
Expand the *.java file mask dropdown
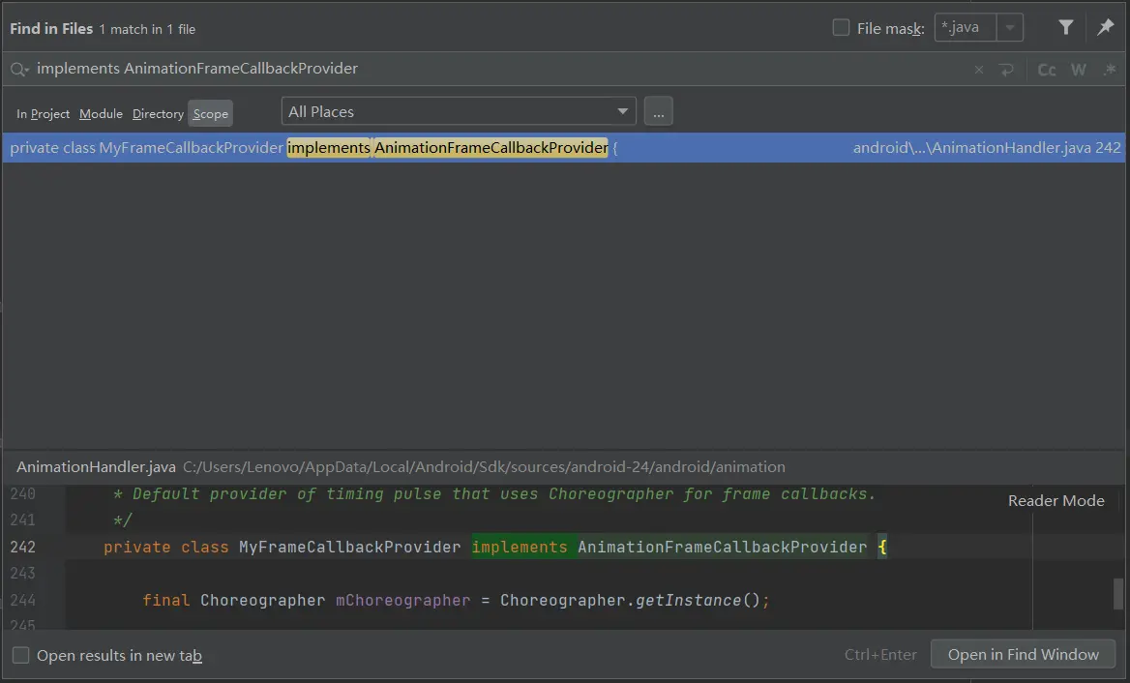click(x=1010, y=28)
